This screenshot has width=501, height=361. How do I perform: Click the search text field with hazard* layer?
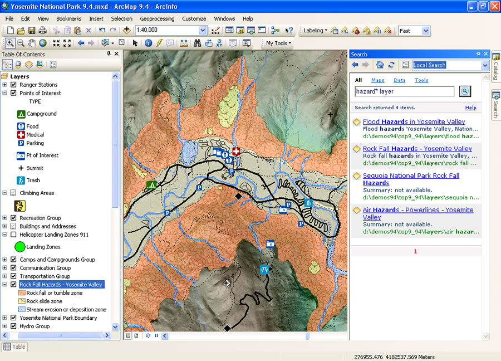pyautogui.click(x=404, y=91)
